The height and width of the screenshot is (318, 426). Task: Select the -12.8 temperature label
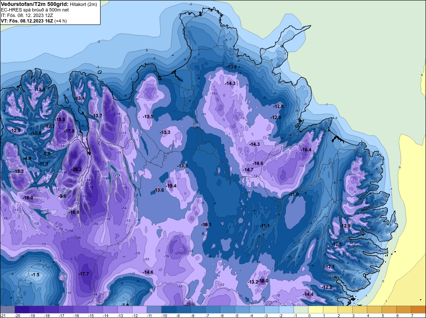(278, 106)
